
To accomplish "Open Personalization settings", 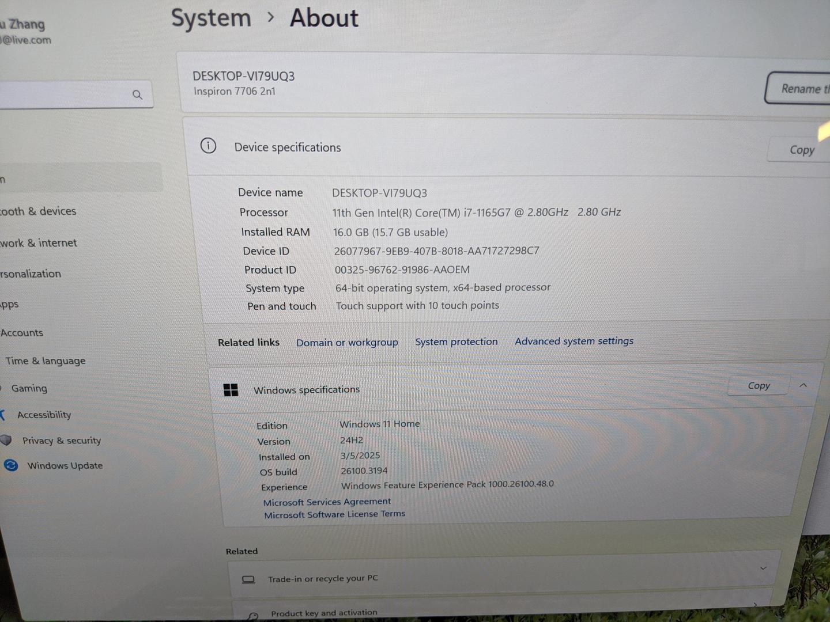I will pos(31,274).
